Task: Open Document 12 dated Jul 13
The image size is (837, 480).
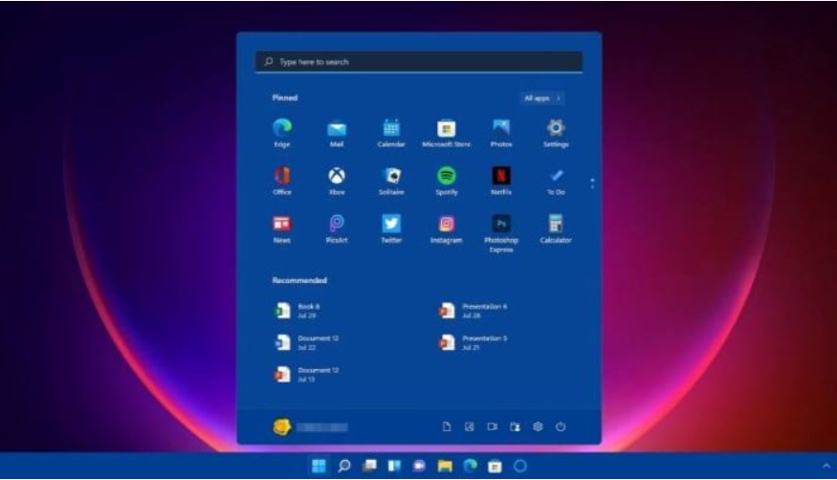Action: click(306, 375)
